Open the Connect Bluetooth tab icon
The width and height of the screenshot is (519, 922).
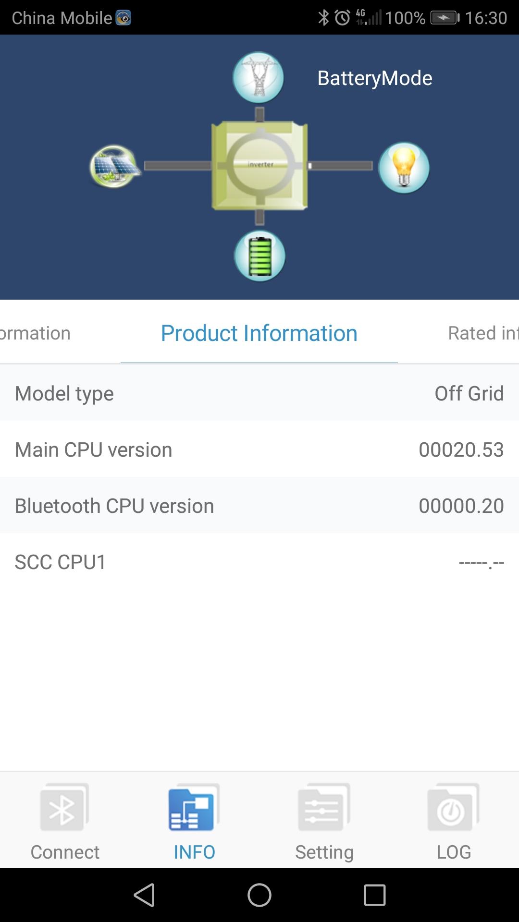click(x=64, y=808)
